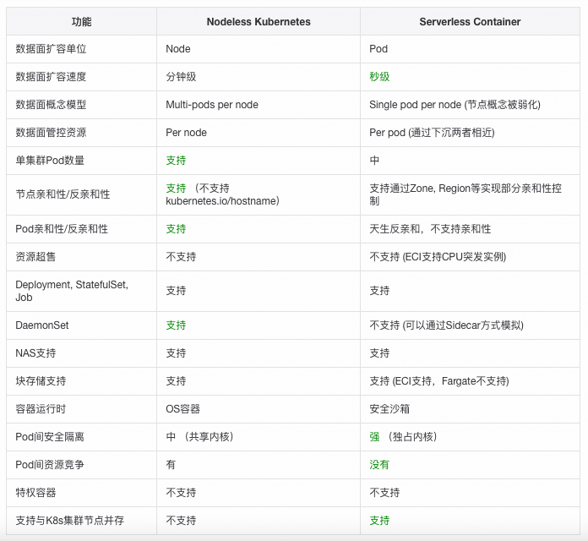Select the 支持与K8s集群节点并存 row label
588x541 pixels.
(x=69, y=521)
